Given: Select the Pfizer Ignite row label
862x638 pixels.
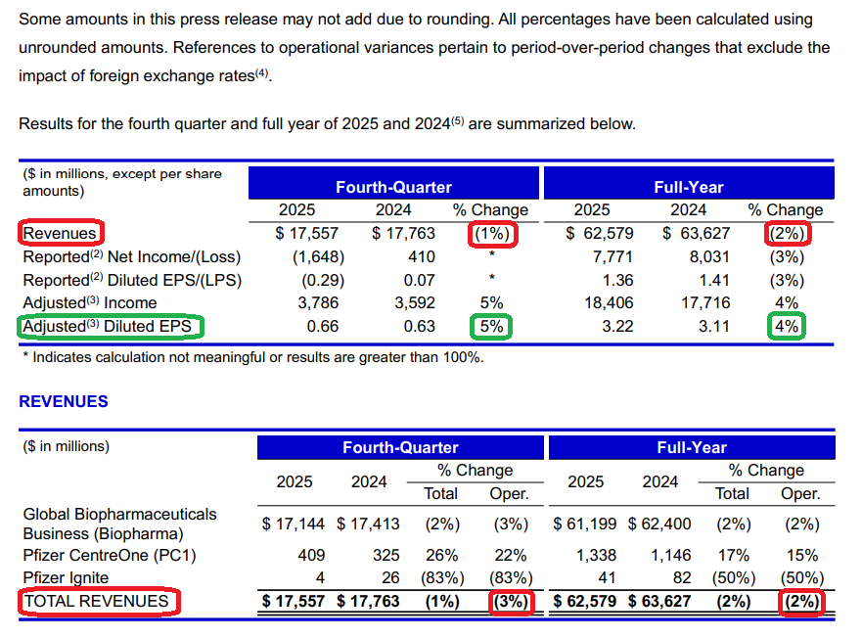Looking at the screenshot, I should coord(66,577).
